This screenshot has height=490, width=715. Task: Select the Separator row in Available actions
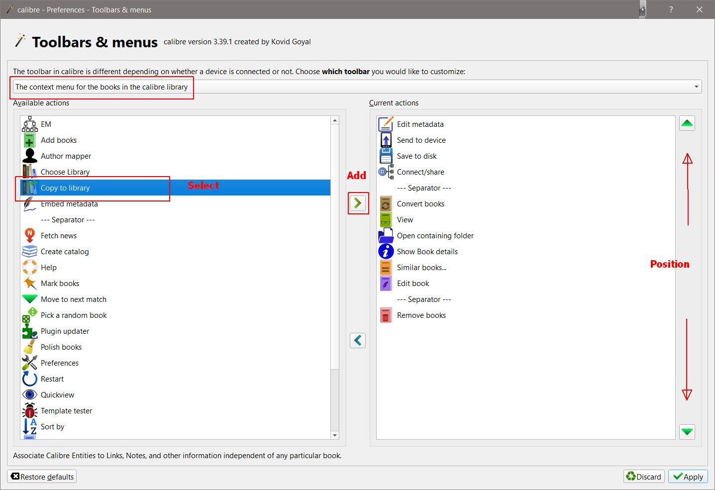[175, 219]
